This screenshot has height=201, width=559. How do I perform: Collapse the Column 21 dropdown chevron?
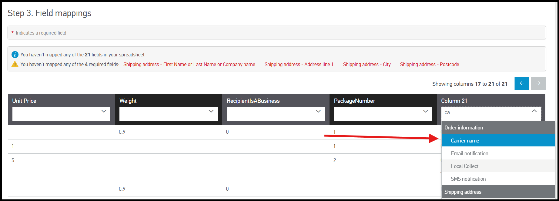(534, 111)
